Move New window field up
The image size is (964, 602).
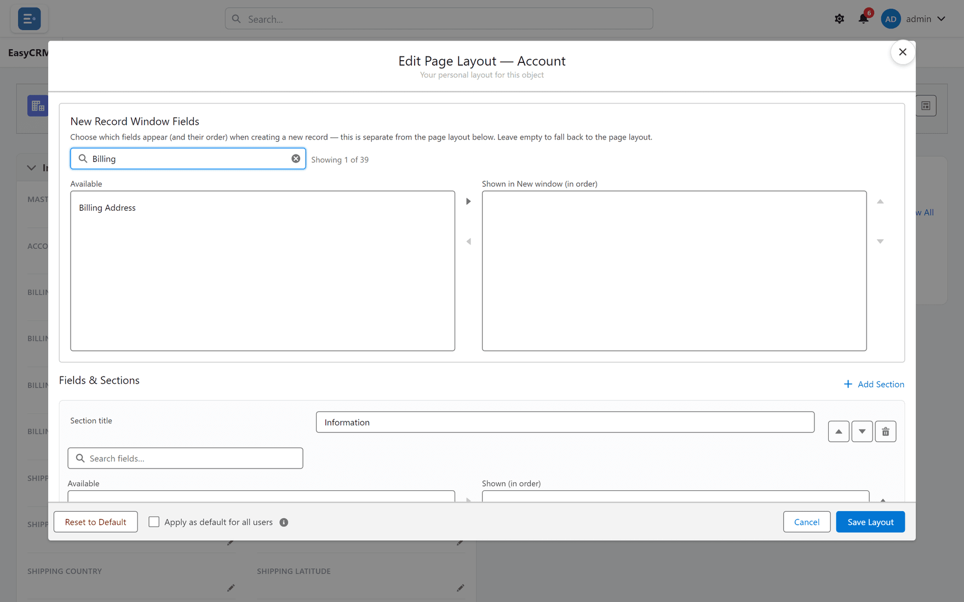pyautogui.click(x=880, y=201)
